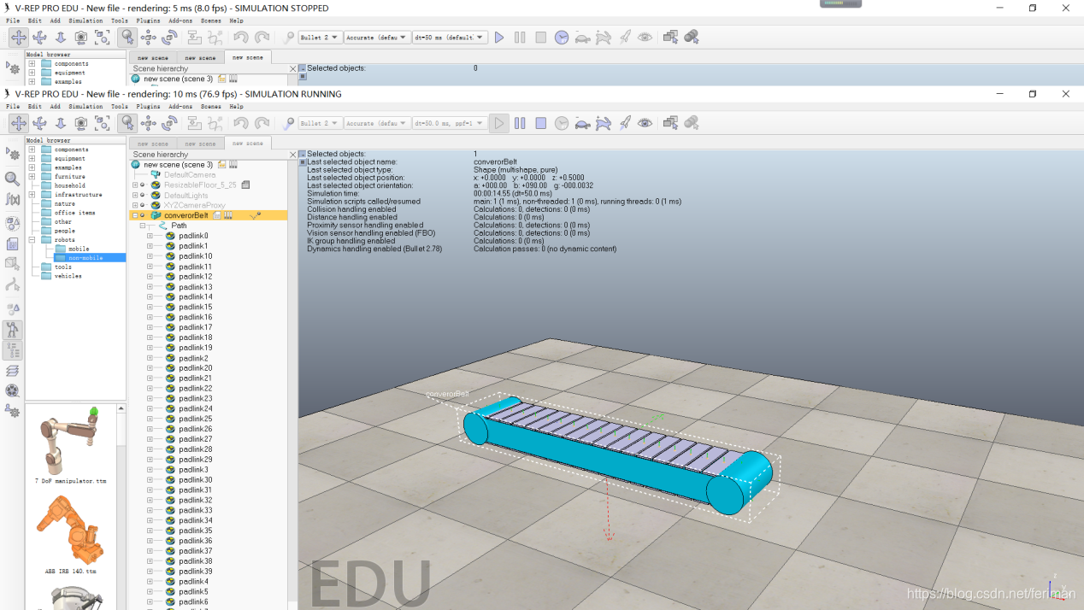The height and width of the screenshot is (610, 1084).
Task: Open Simulation menu in running window
Action: pos(85,107)
